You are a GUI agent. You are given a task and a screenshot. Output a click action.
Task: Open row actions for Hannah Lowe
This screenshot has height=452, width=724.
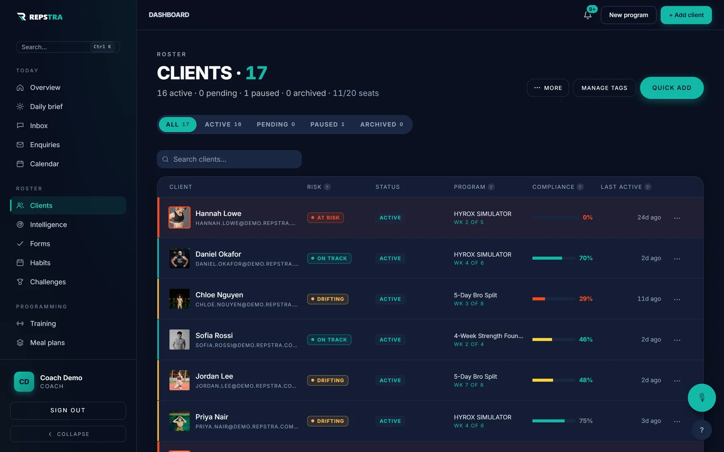click(677, 218)
